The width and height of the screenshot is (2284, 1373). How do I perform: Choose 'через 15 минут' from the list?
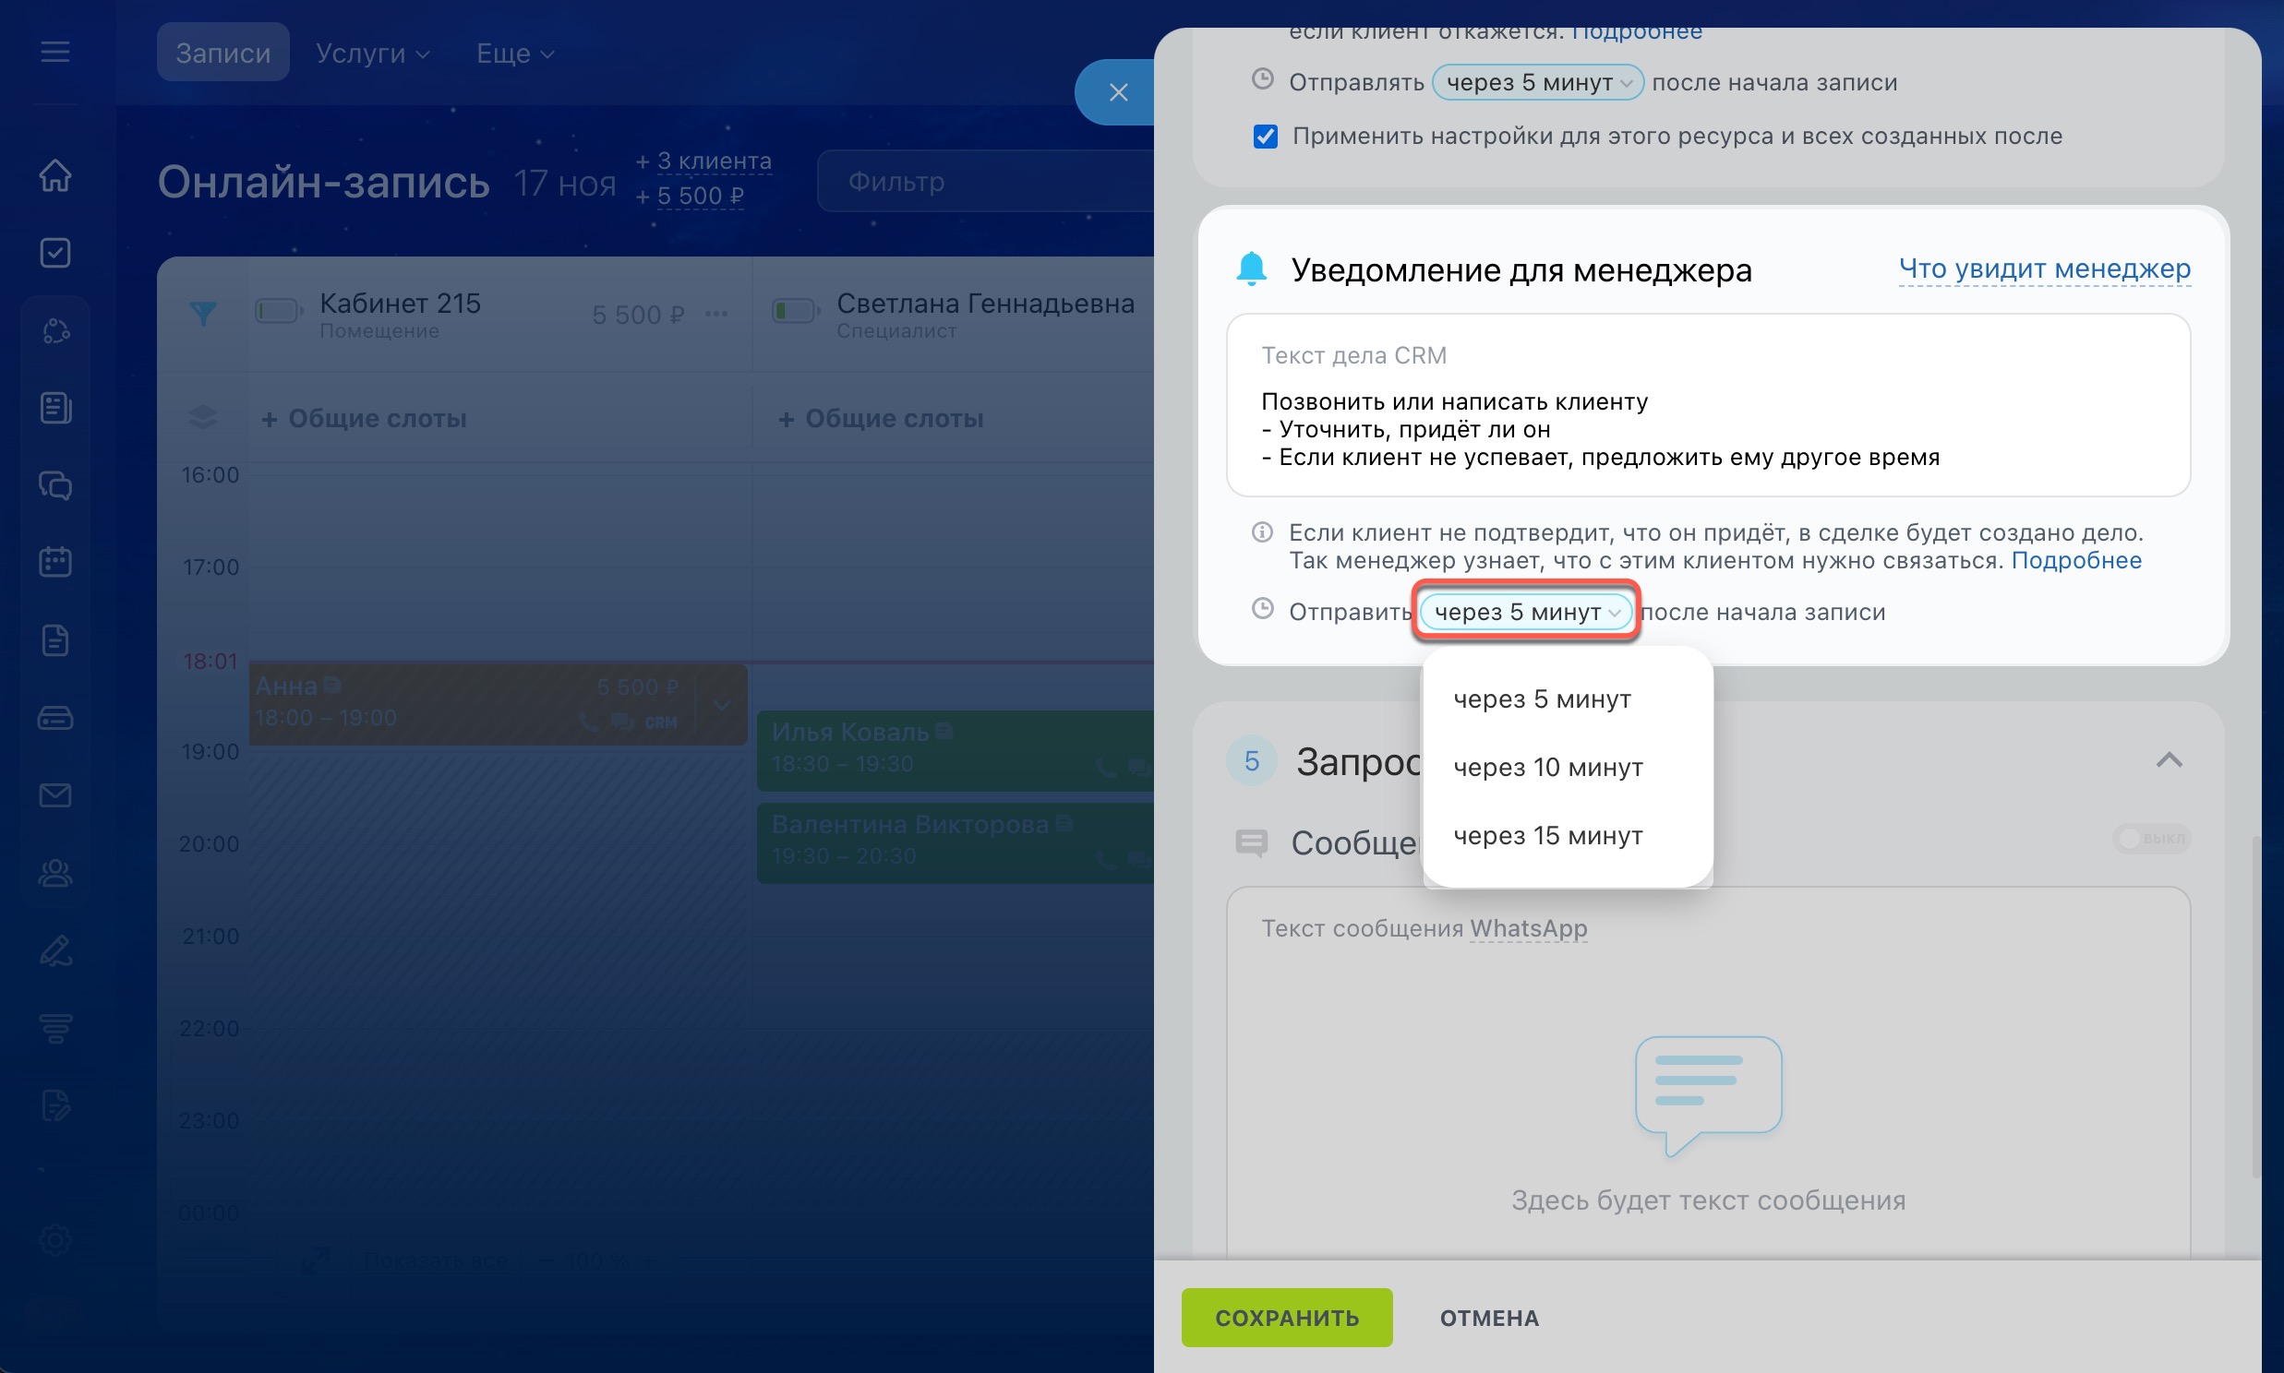click(1547, 835)
